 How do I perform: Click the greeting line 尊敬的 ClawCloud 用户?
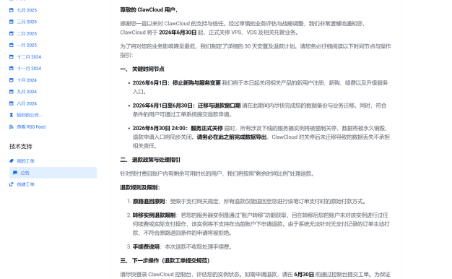(x=149, y=10)
